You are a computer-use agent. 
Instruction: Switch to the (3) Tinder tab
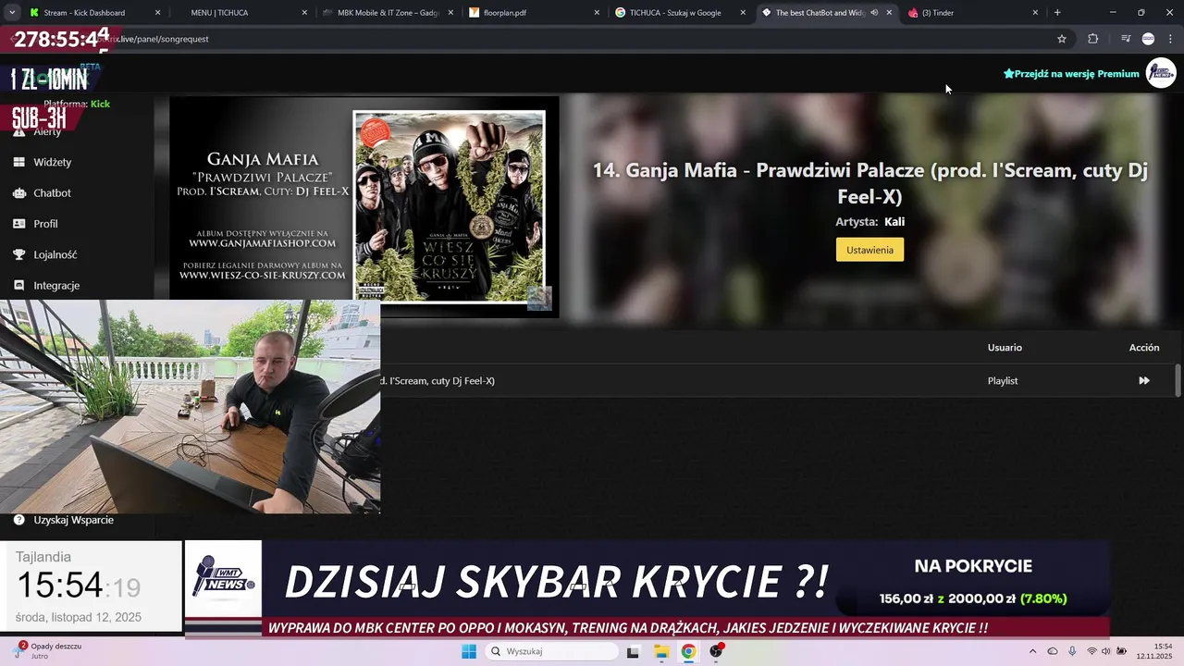click(974, 13)
